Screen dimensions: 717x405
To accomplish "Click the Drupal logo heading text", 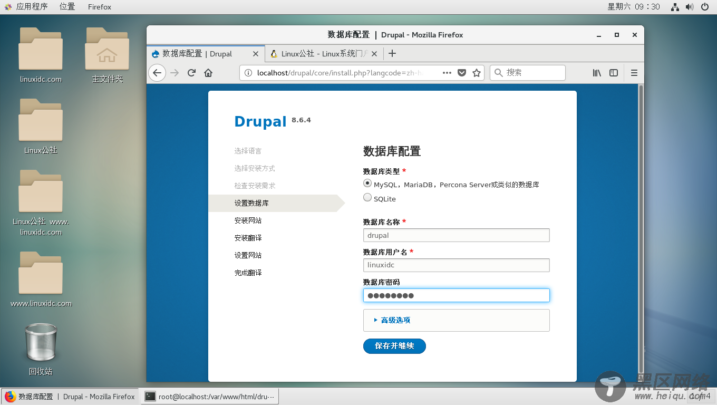I will [x=260, y=121].
